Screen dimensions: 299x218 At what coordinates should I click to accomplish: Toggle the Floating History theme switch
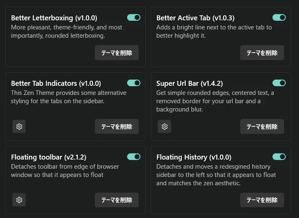click(279, 157)
